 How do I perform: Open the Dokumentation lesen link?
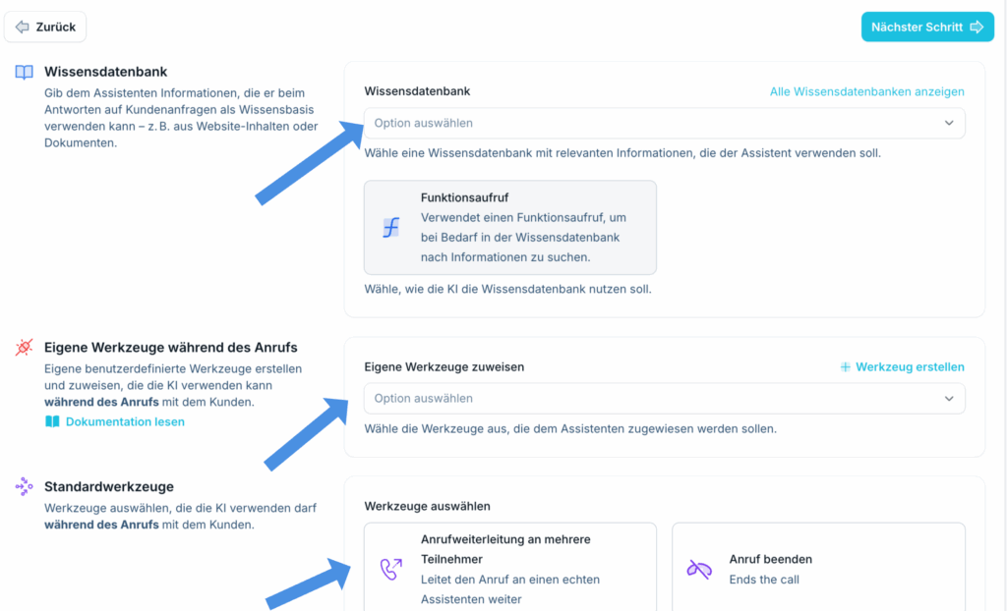(125, 421)
